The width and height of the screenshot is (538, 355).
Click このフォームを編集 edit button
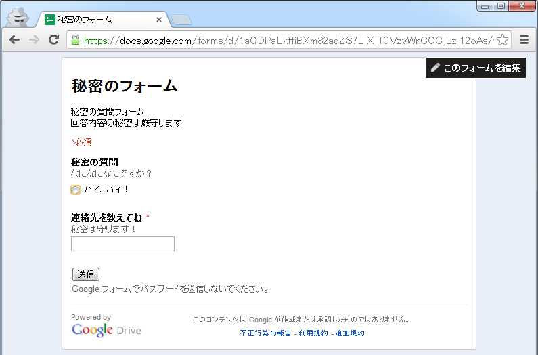coord(476,68)
